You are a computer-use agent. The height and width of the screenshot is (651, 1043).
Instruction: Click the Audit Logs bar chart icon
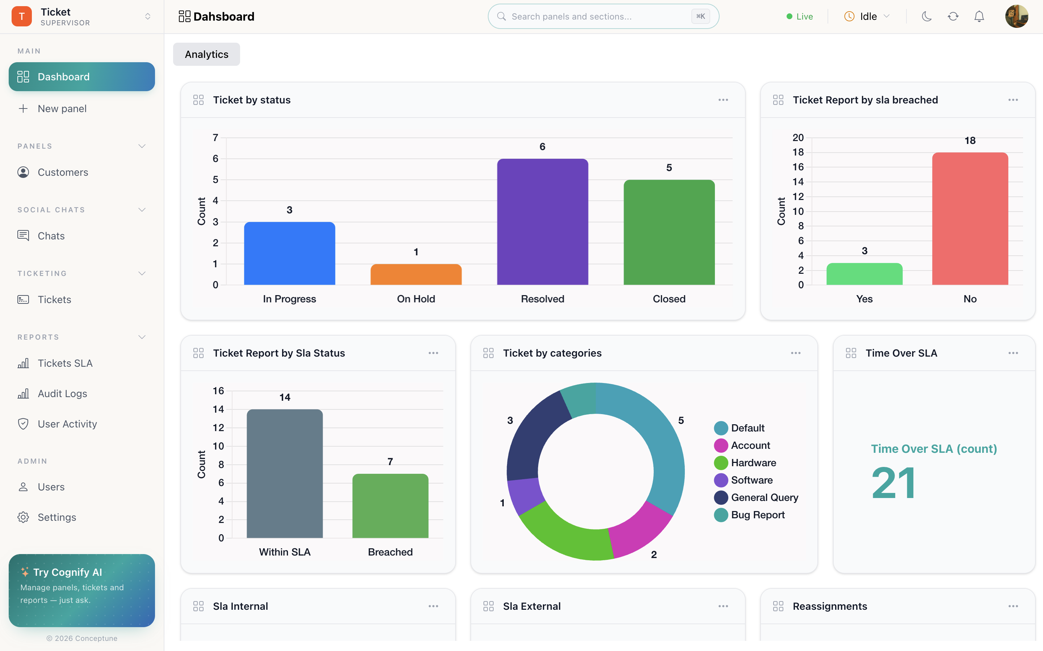pyautogui.click(x=23, y=393)
